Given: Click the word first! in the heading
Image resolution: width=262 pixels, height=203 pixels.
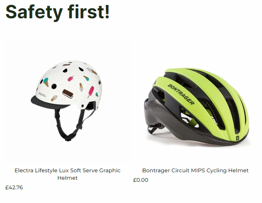Looking at the screenshot, I should 88,11.
